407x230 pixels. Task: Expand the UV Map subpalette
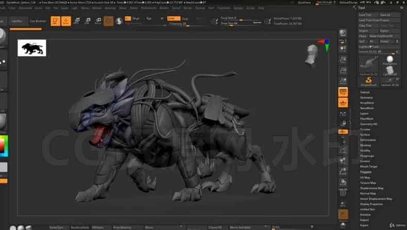365,177
